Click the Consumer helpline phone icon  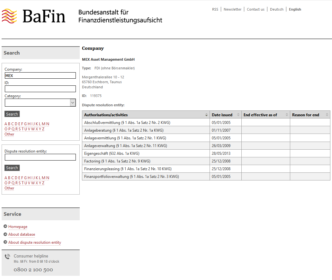(x=7, y=257)
